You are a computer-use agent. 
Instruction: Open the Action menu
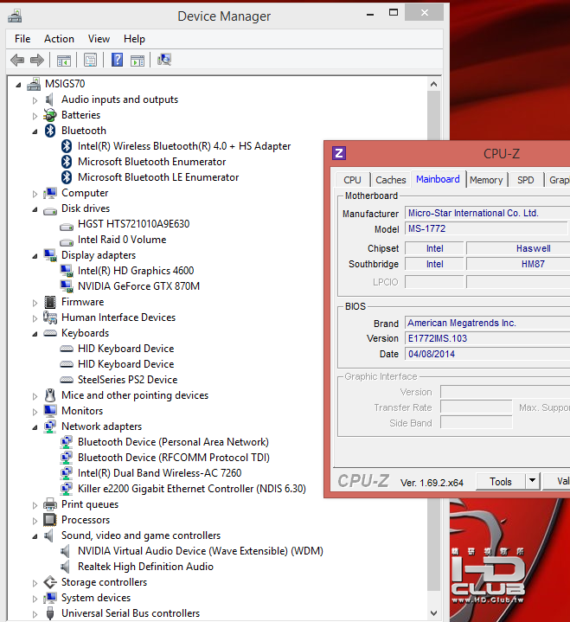(x=59, y=39)
